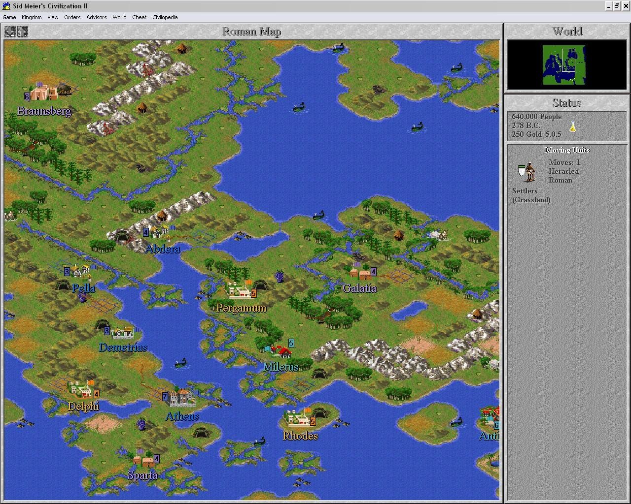Click the grapes resource beside Pergamum
The width and height of the screenshot is (631, 504).
[x=280, y=276]
